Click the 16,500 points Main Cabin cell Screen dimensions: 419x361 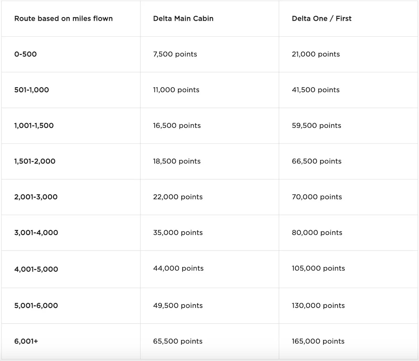(177, 125)
